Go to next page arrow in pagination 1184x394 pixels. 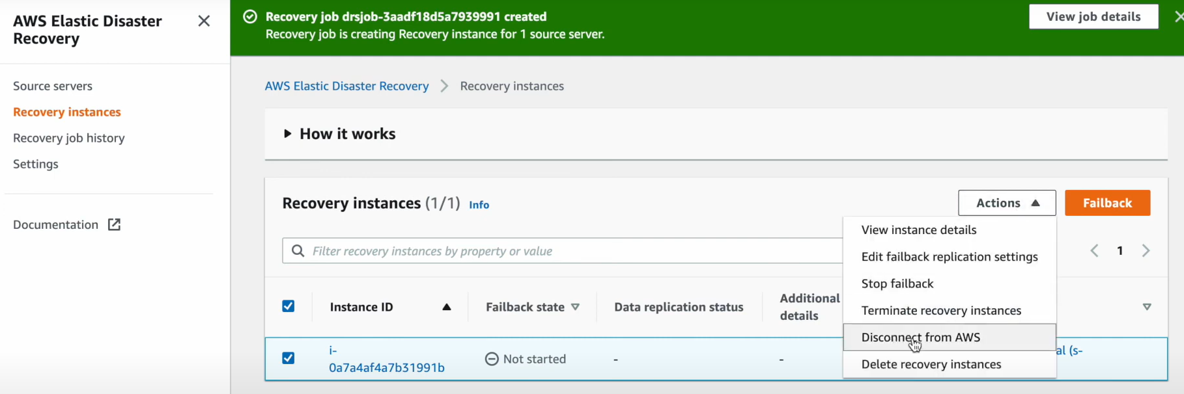pyautogui.click(x=1146, y=251)
